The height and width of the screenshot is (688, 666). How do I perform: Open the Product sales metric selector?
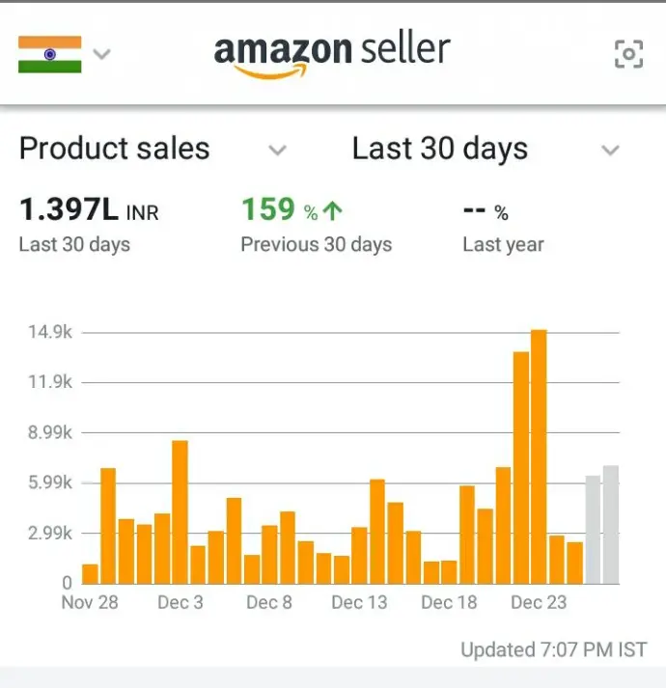(115, 150)
